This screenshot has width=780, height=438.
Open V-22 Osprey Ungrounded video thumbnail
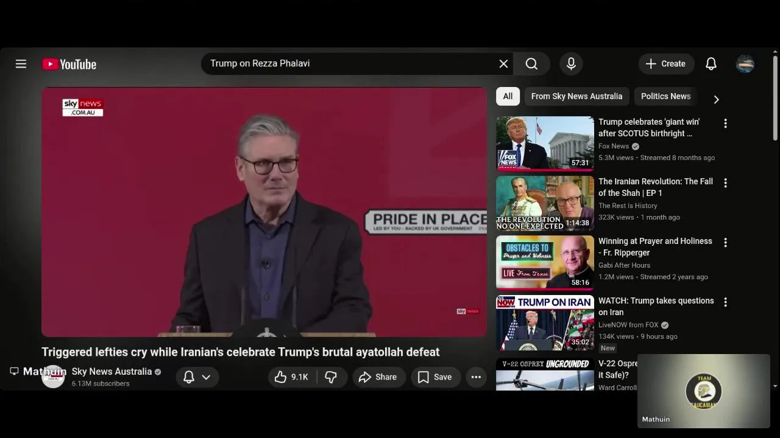[545, 374]
